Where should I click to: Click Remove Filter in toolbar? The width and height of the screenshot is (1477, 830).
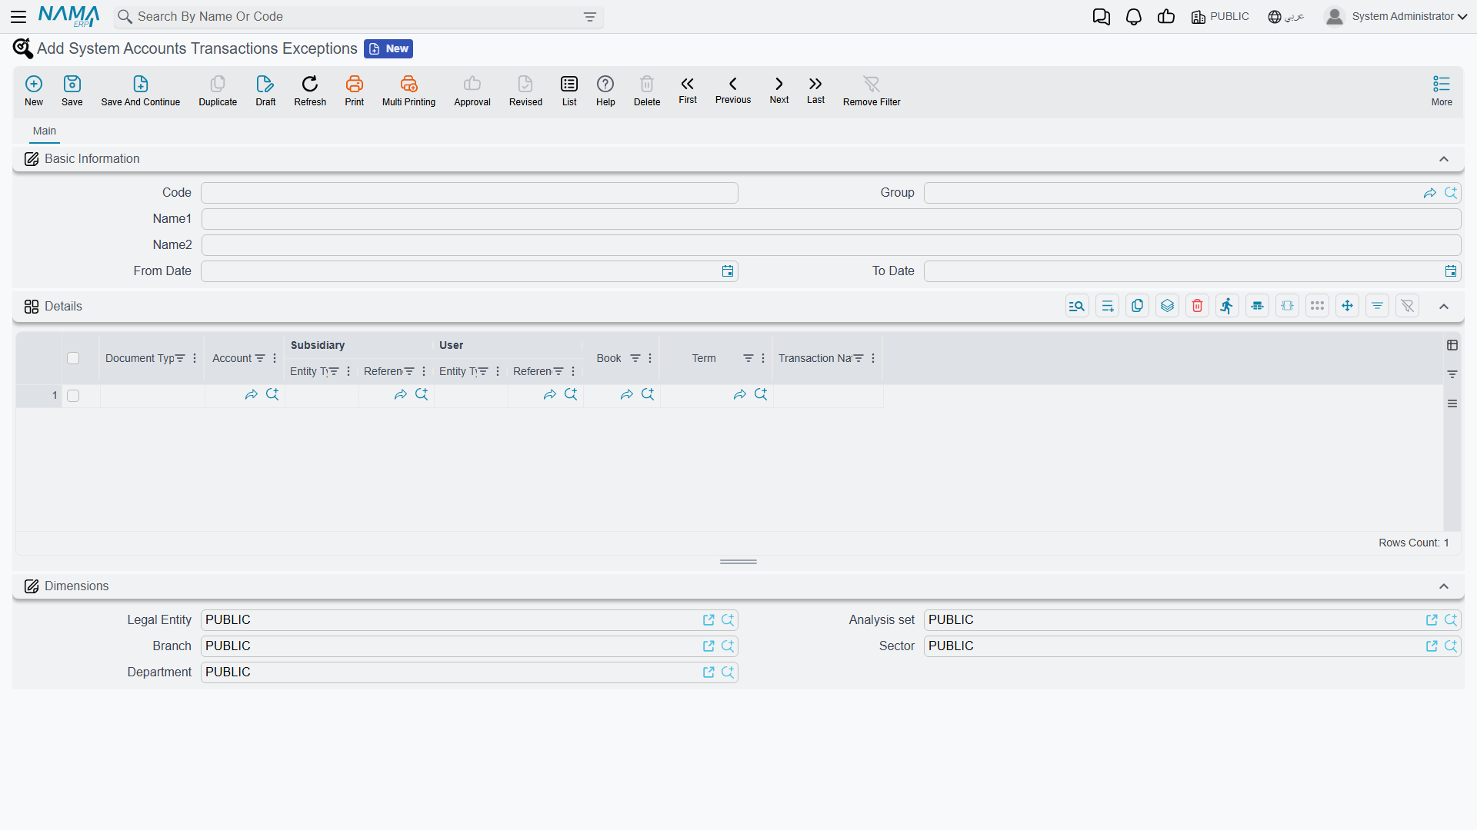(x=872, y=90)
